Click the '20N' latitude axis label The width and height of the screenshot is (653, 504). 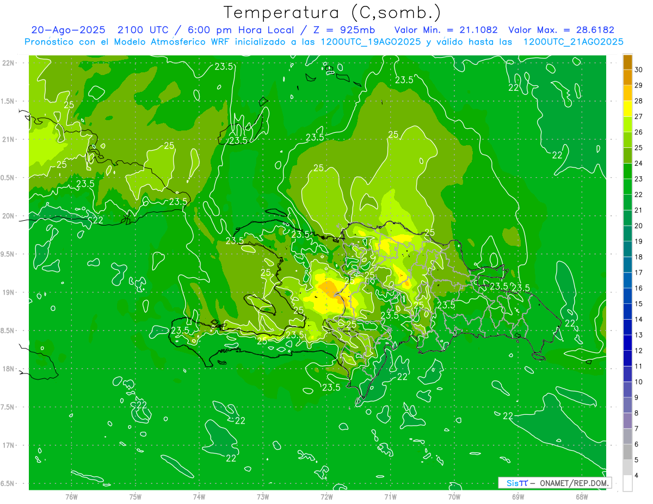click(x=8, y=216)
